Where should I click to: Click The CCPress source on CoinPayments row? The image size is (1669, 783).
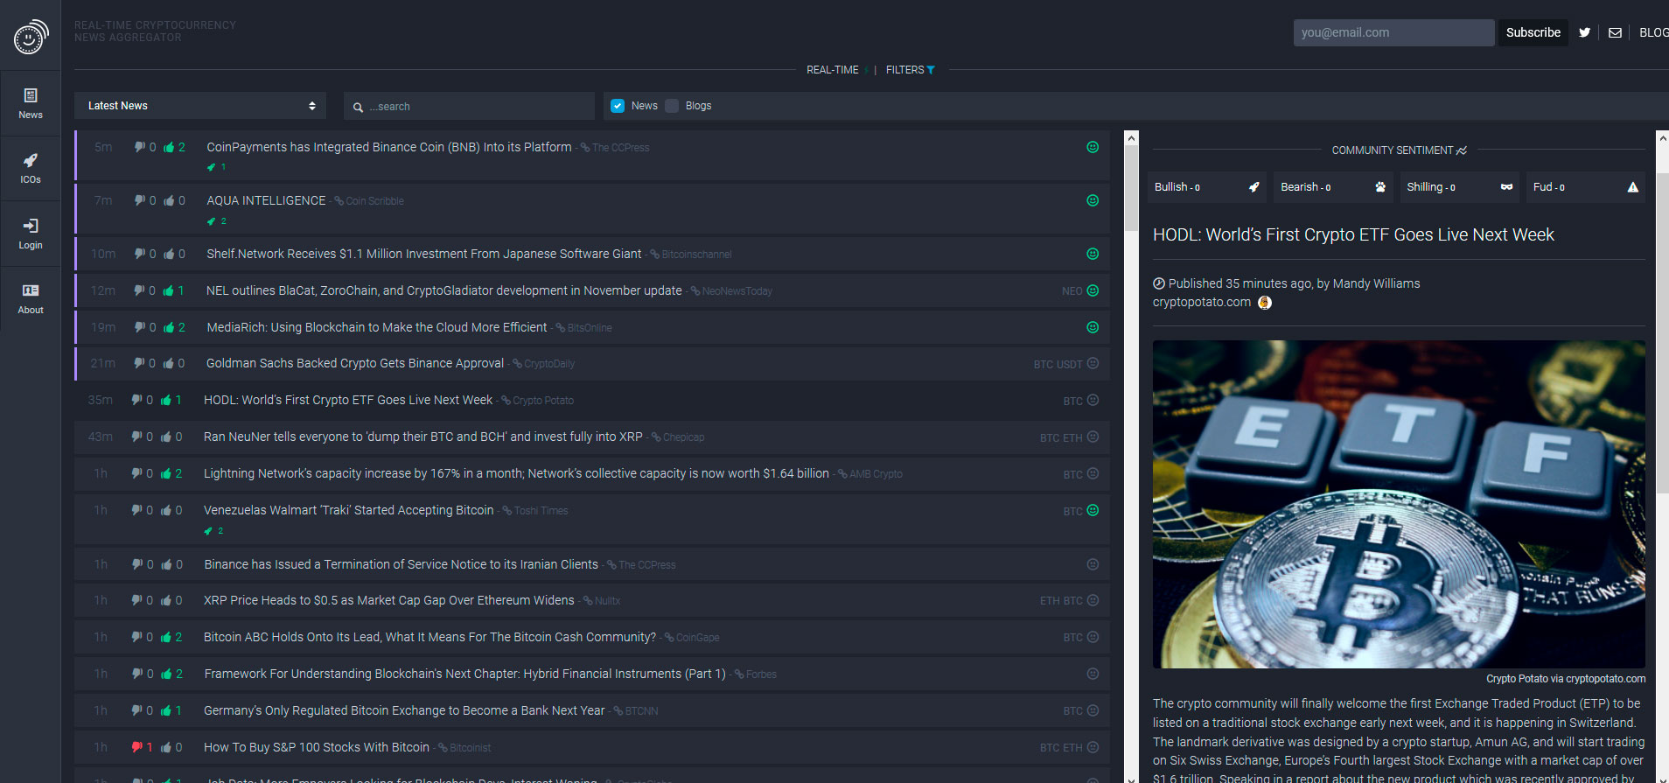coord(620,148)
